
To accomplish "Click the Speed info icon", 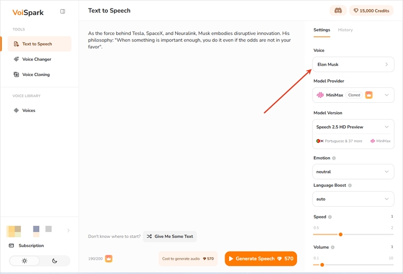I will (x=330, y=217).
